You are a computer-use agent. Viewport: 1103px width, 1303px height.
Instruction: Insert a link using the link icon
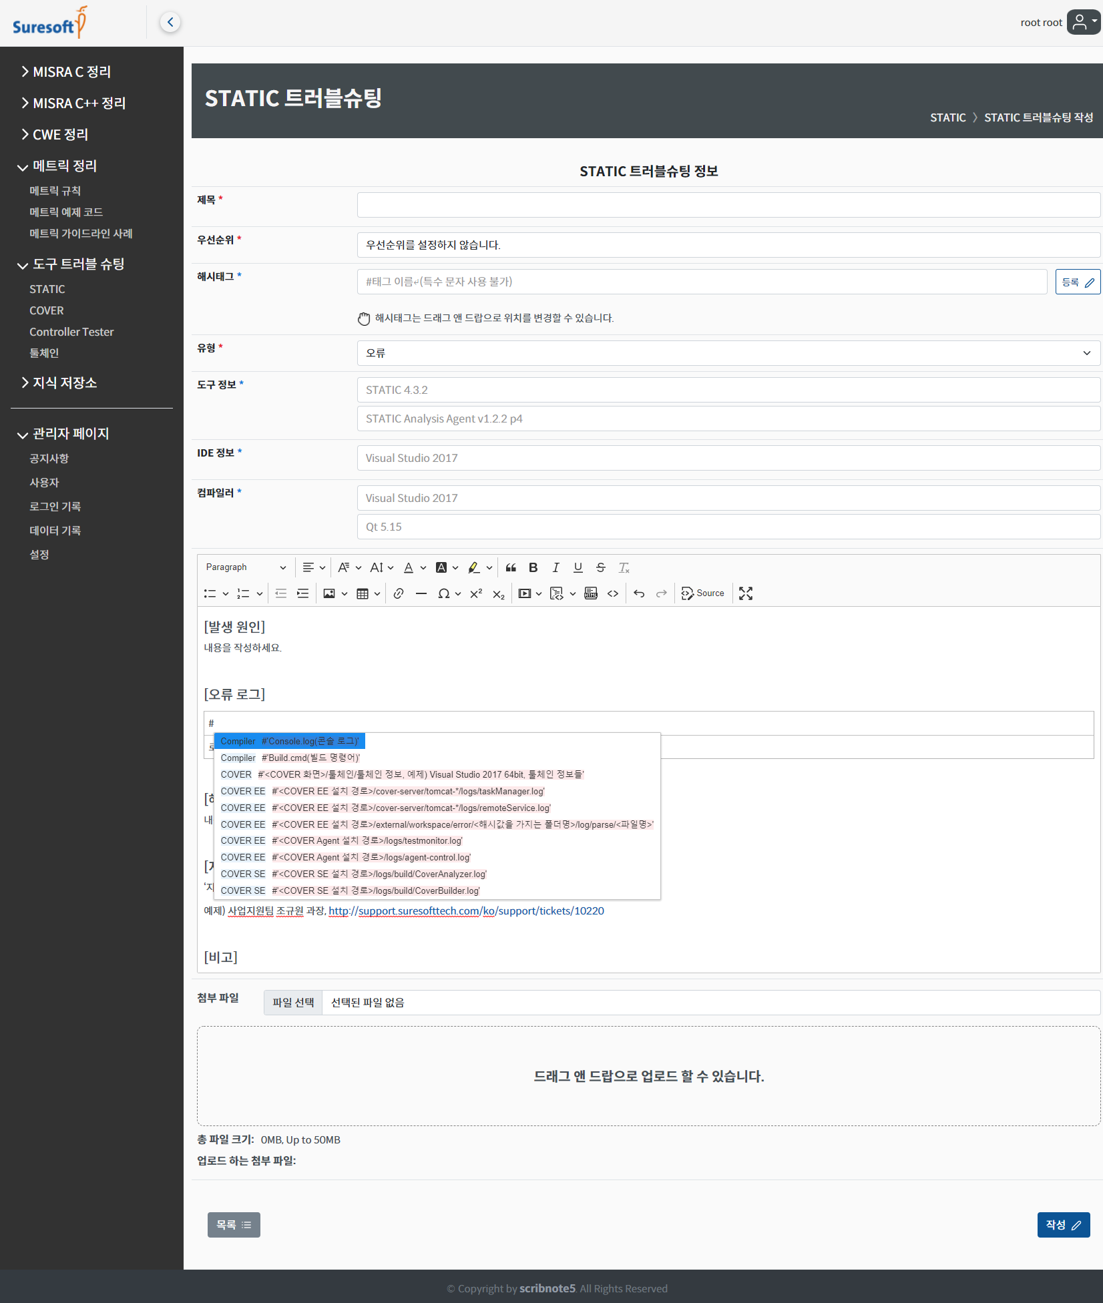(399, 593)
